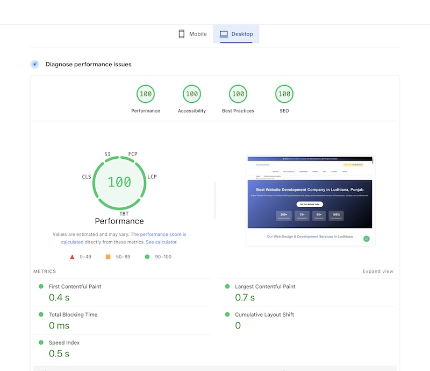Click the website screenshot thumbnail
The image size is (430, 371).
310,201
